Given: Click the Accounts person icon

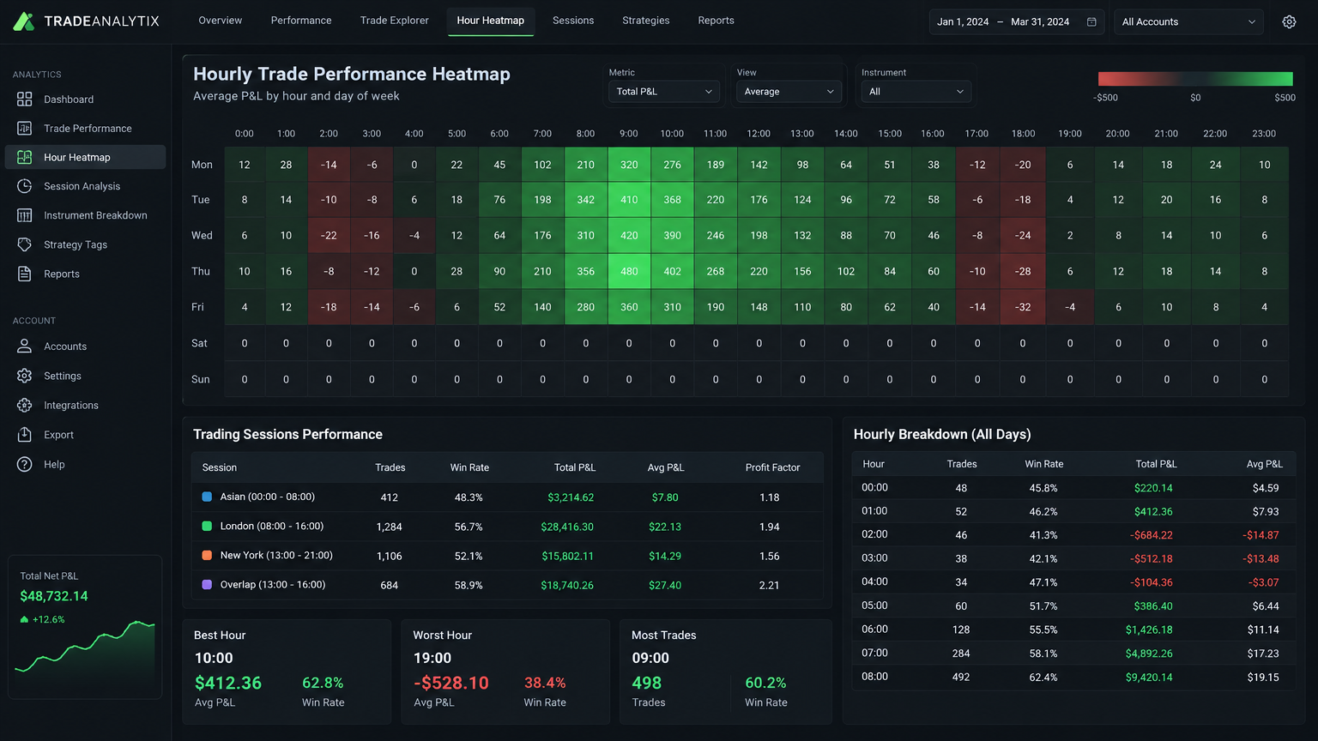Looking at the screenshot, I should pos(25,346).
